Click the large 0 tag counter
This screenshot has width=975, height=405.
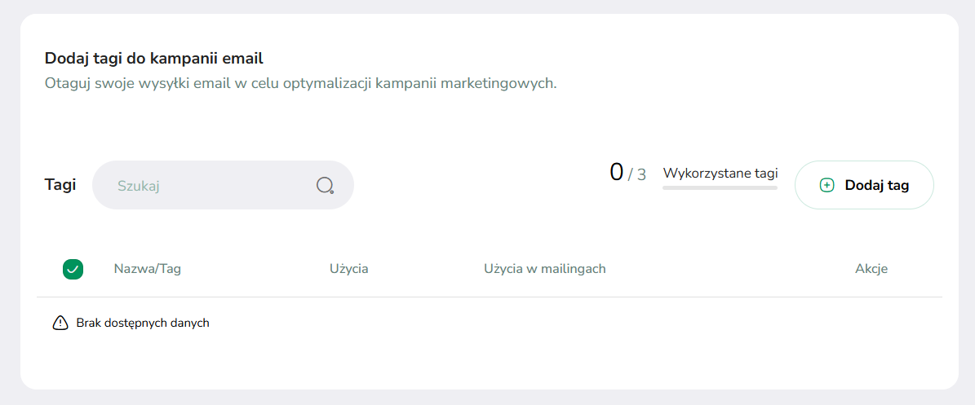point(616,172)
